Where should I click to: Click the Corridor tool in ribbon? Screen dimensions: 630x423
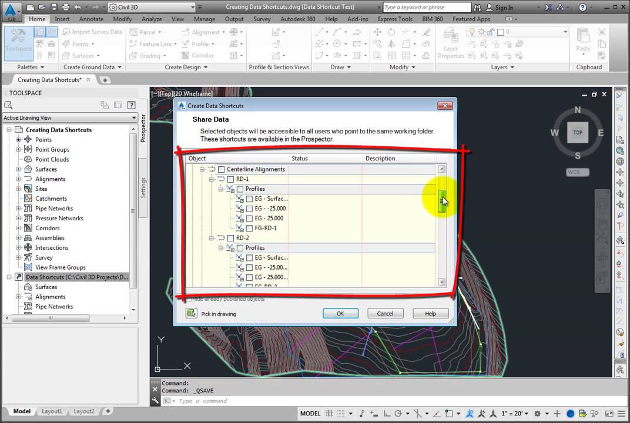197,55
